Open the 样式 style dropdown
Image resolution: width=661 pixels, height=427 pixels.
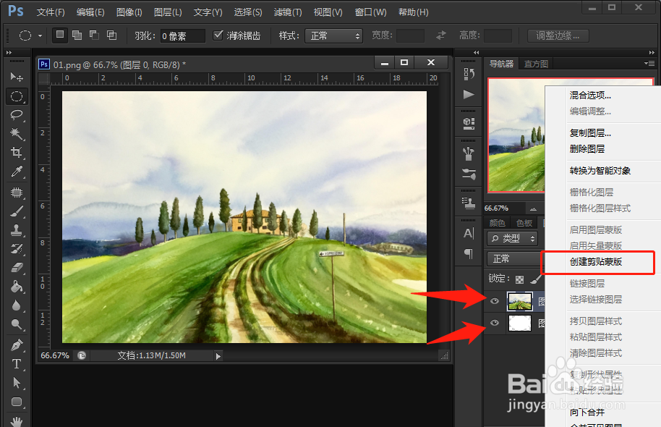[334, 36]
